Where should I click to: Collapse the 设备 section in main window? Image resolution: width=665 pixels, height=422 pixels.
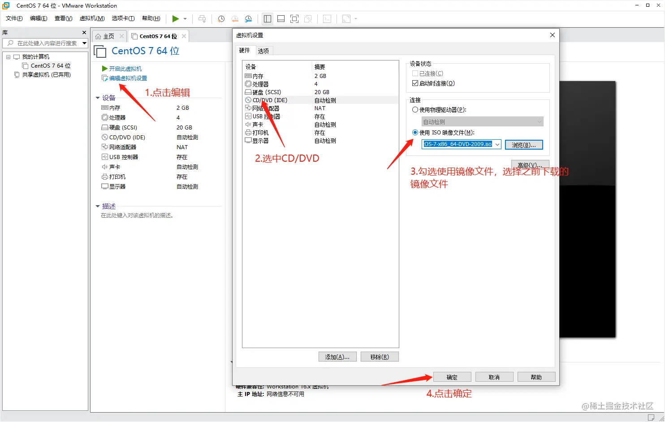click(98, 98)
